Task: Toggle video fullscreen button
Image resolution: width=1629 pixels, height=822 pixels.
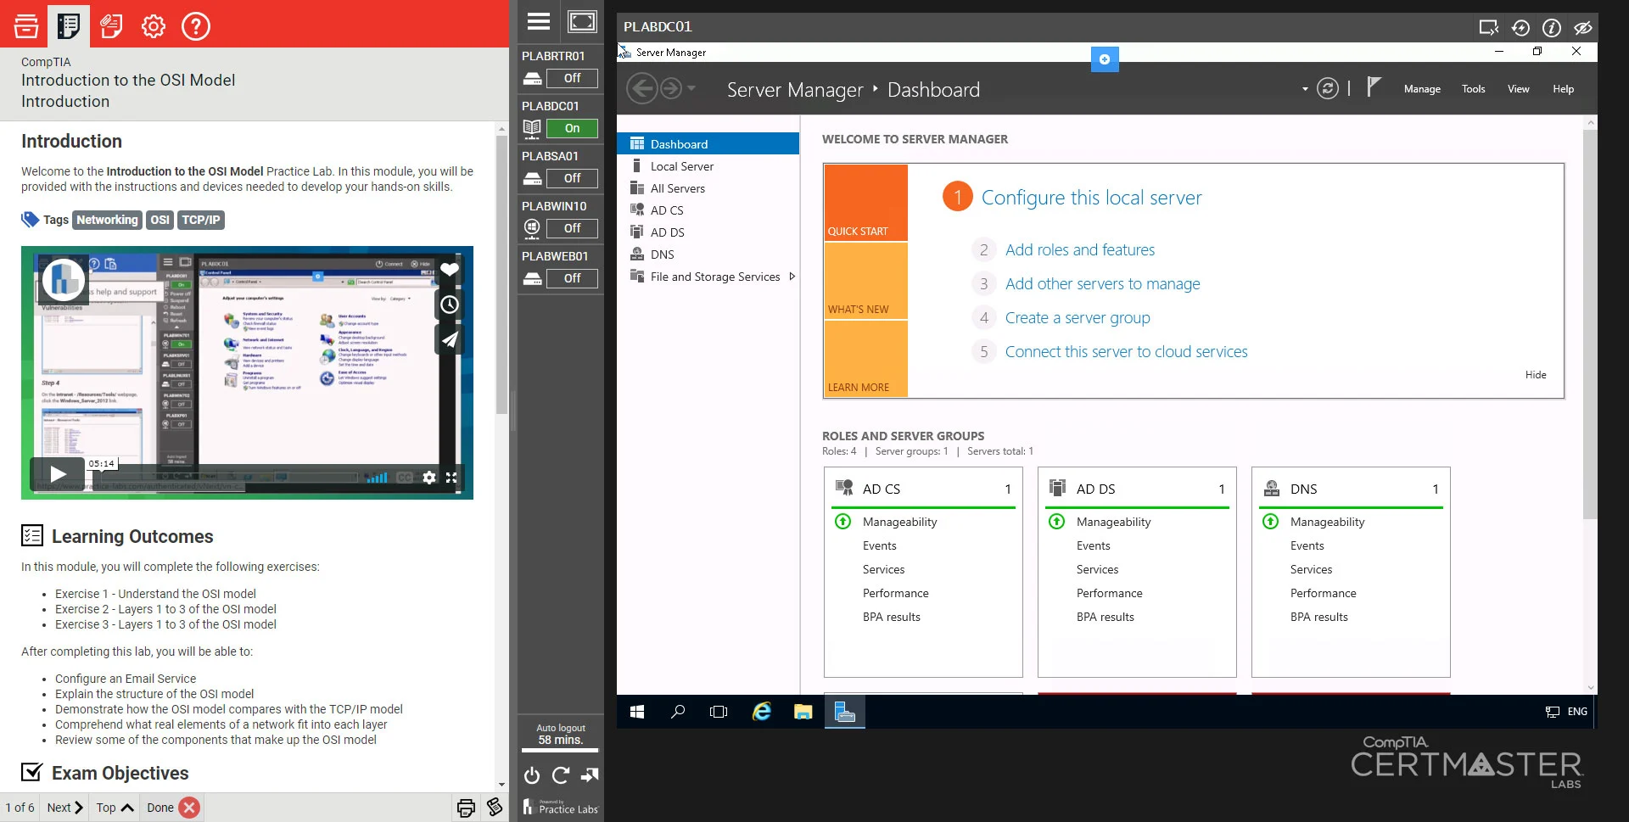Action: pos(451,478)
